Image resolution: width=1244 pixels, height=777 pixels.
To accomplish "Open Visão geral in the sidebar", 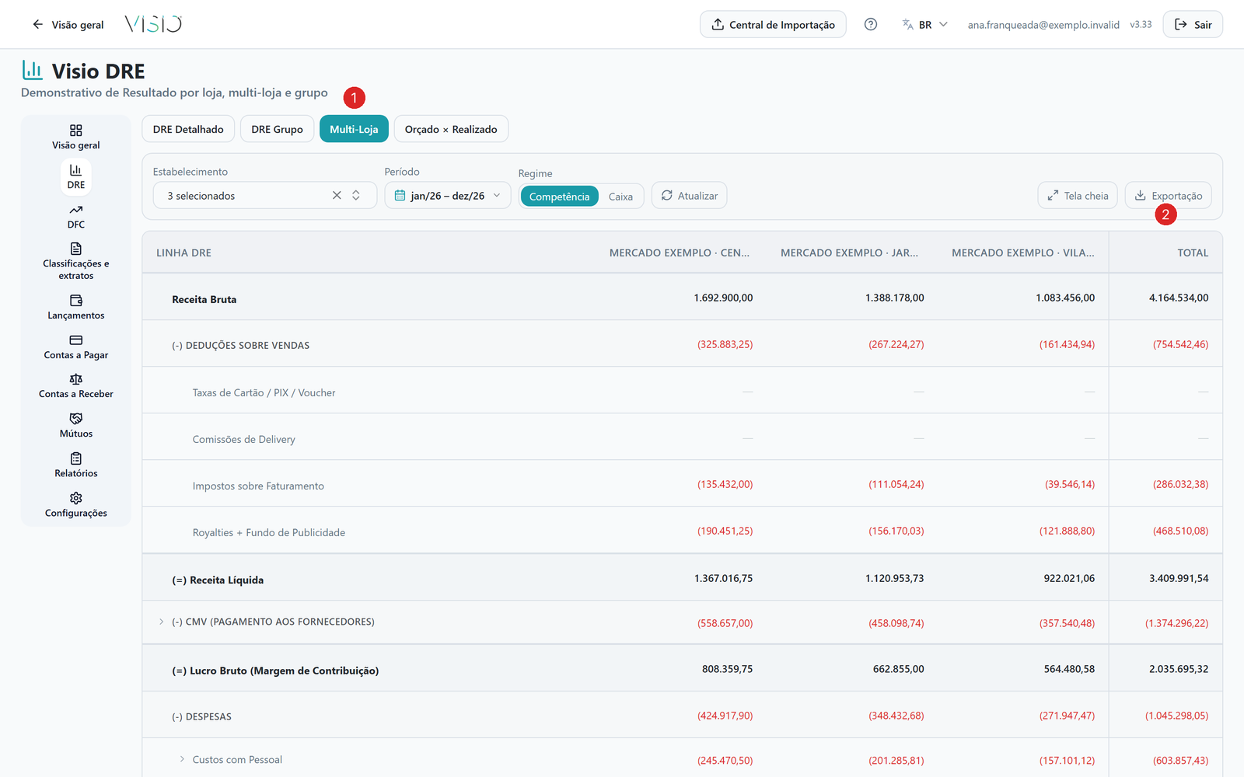I will tap(75, 137).
